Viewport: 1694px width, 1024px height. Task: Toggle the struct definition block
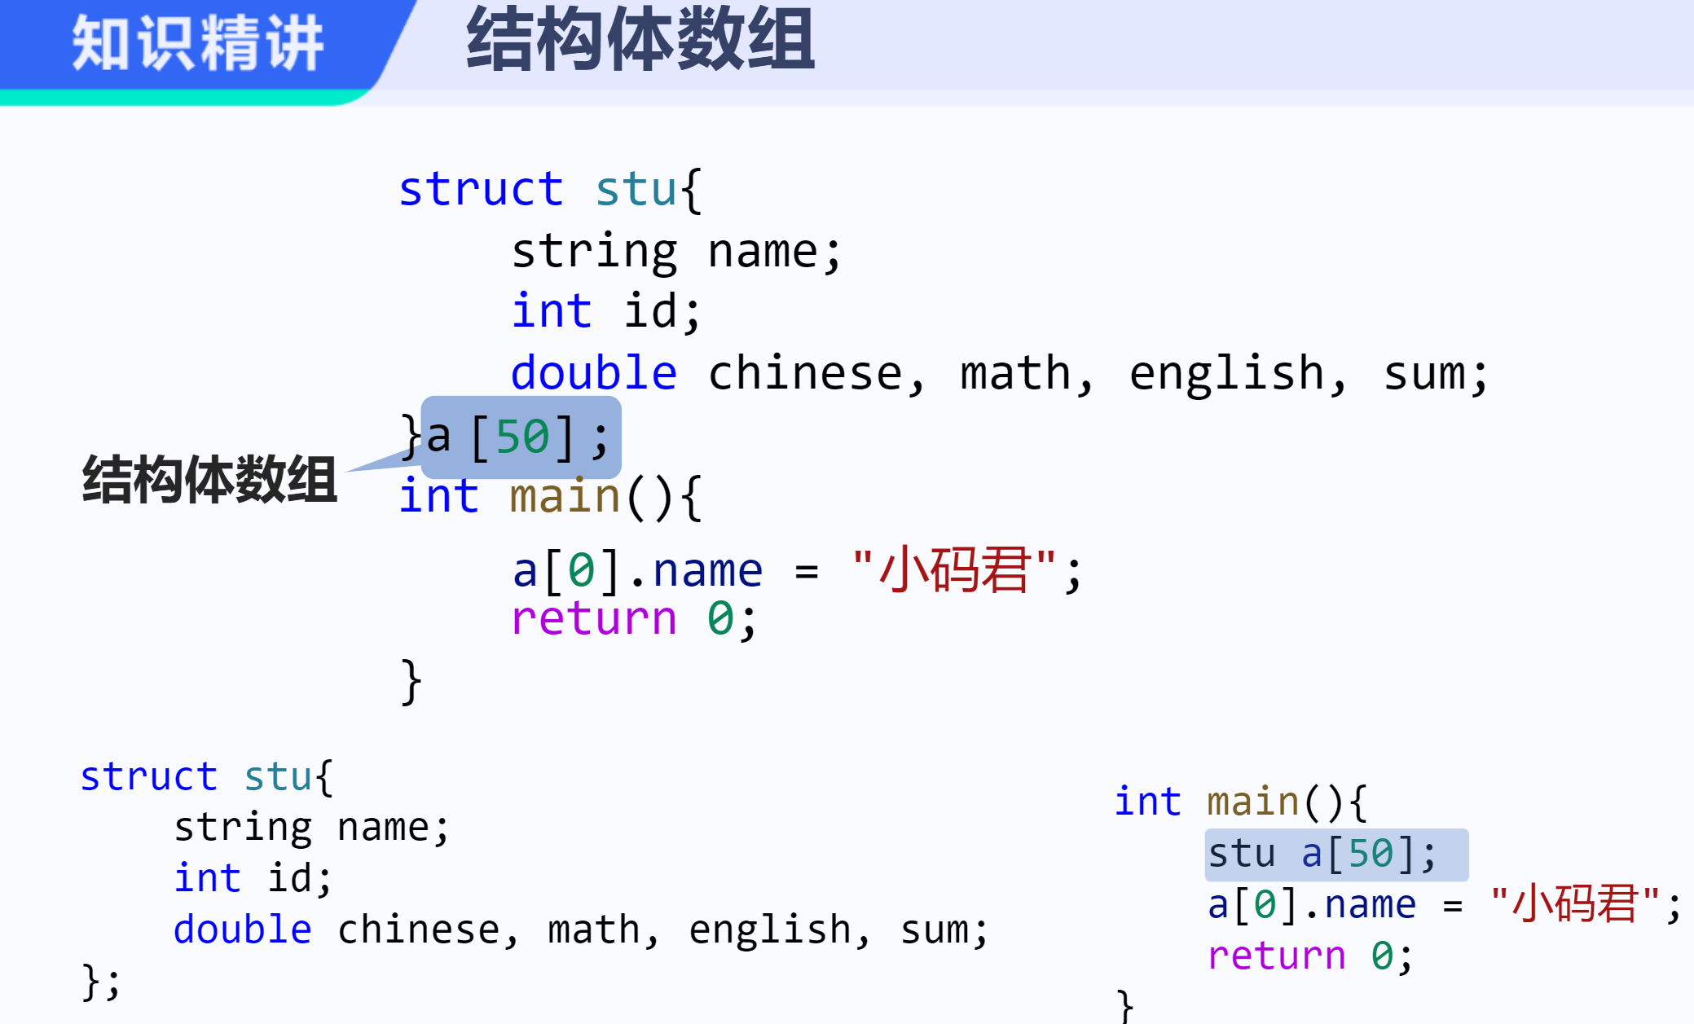(693, 187)
